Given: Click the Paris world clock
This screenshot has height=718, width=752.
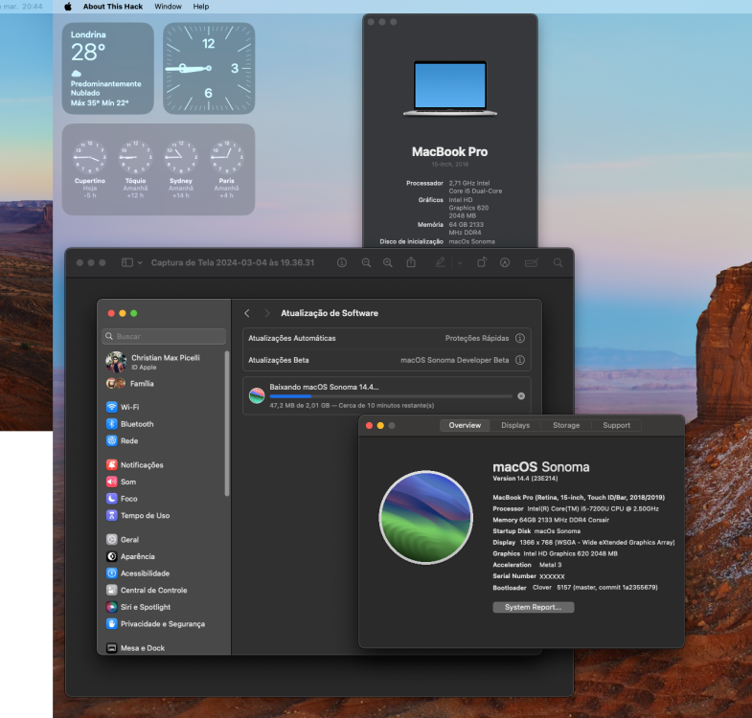Looking at the screenshot, I should point(226,168).
